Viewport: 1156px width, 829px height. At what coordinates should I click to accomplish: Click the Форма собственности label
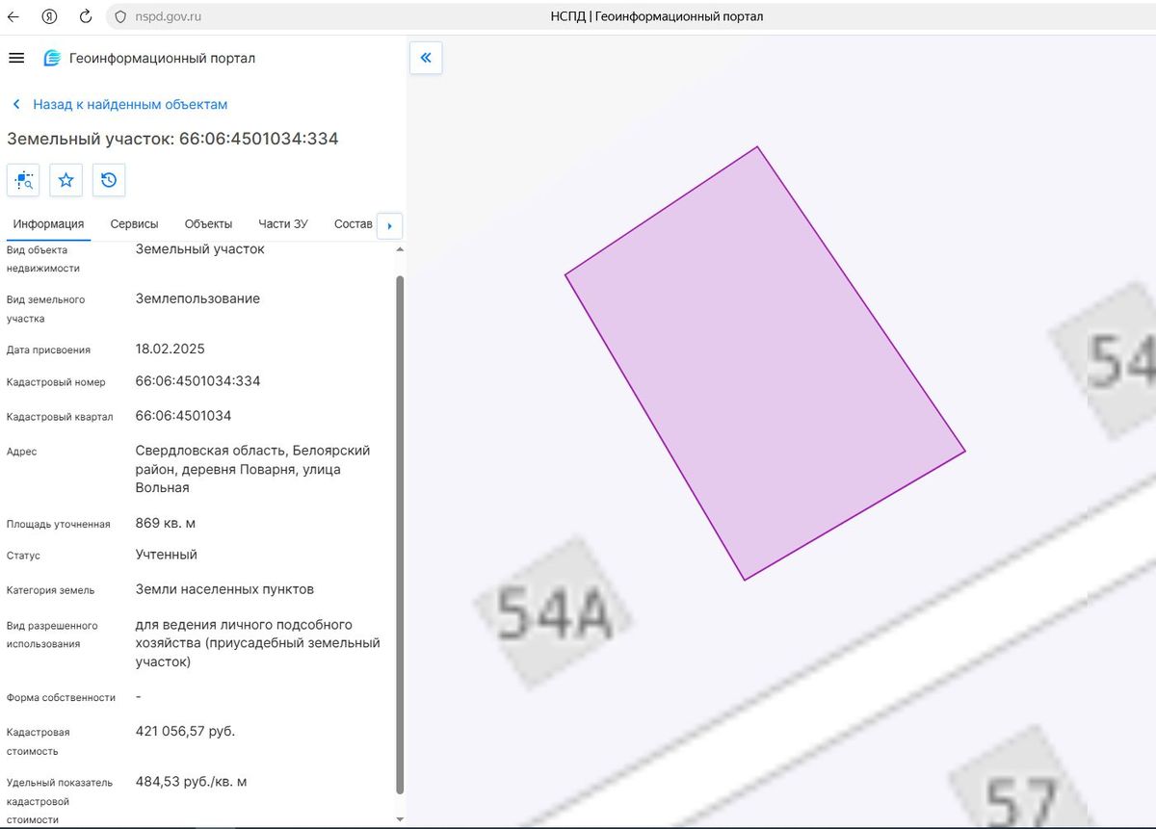point(61,697)
